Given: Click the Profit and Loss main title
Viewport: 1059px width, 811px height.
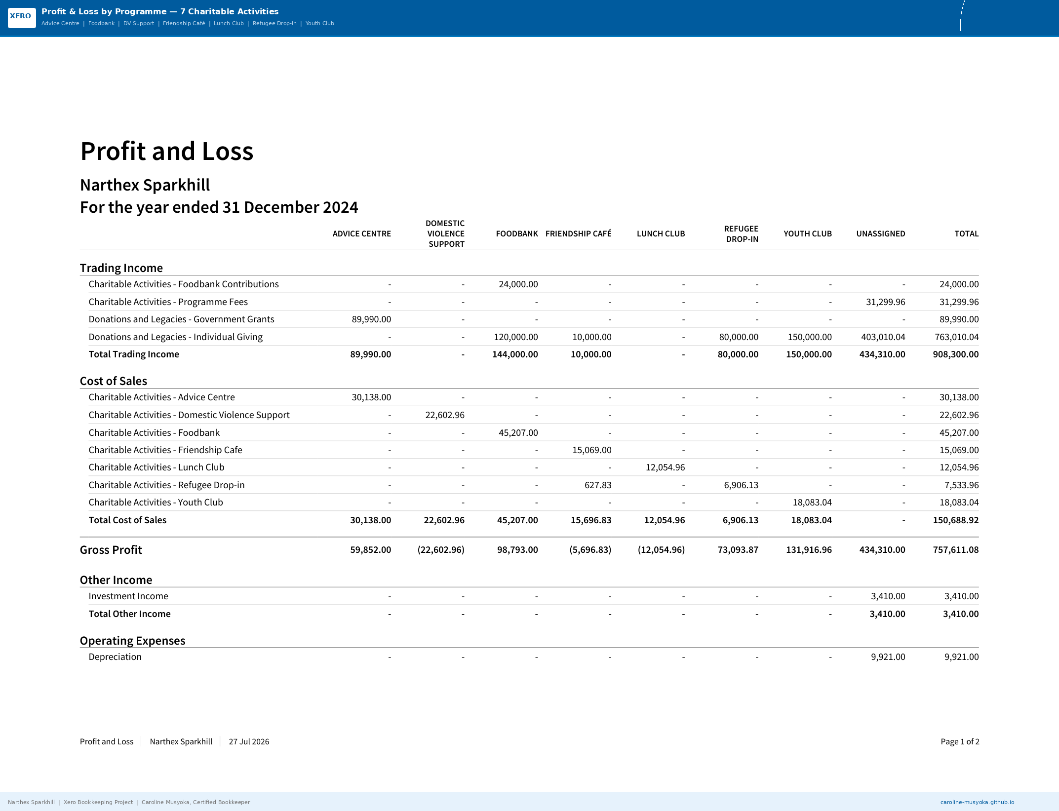Looking at the screenshot, I should click(167, 151).
